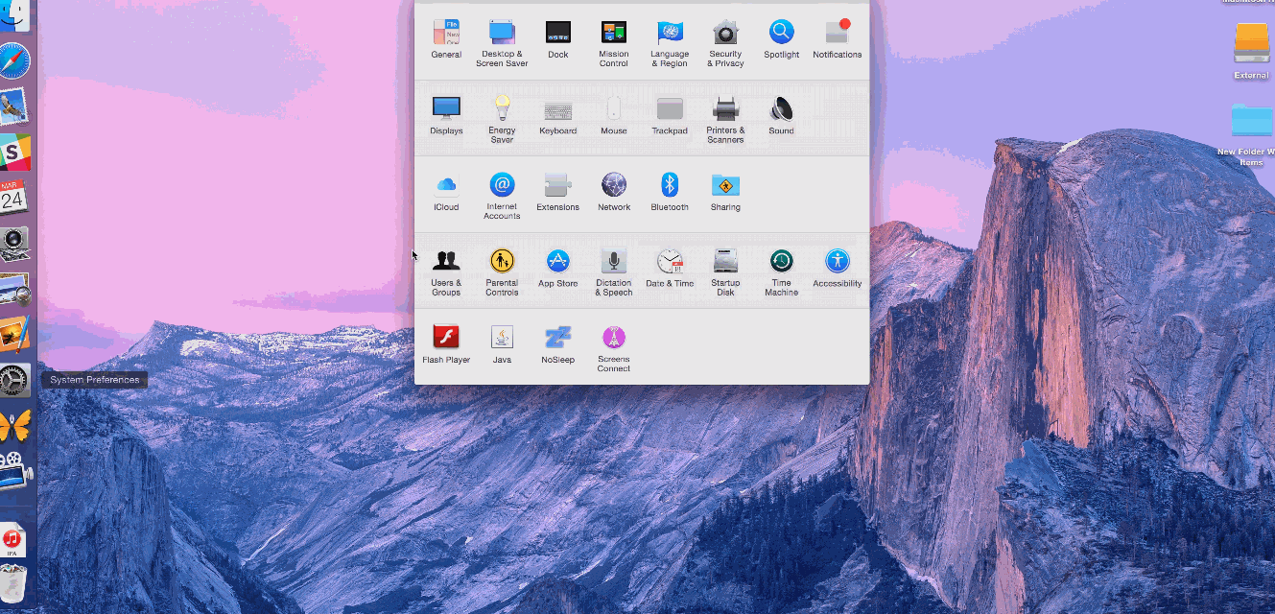The width and height of the screenshot is (1275, 614).
Task: Open camera Image Capture icon in Dock
Action: coord(14,244)
